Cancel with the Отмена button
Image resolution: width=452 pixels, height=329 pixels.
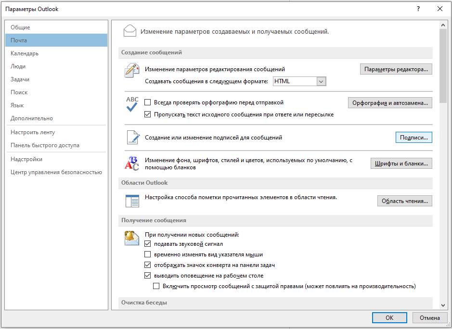(429, 317)
